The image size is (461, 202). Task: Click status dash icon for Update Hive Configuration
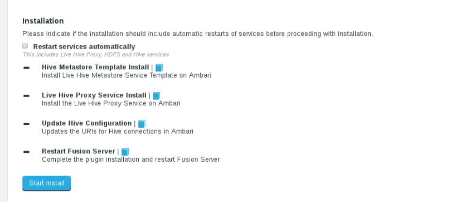pyautogui.click(x=27, y=124)
